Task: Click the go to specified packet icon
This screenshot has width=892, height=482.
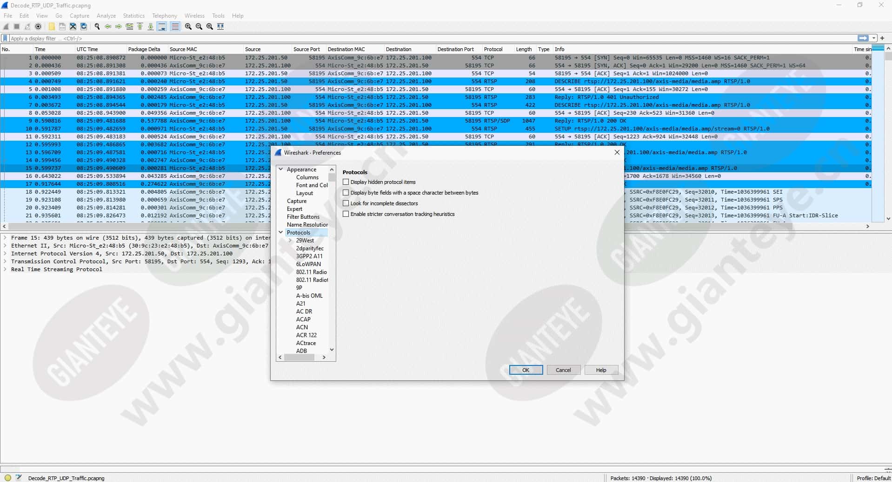Action: click(x=129, y=26)
